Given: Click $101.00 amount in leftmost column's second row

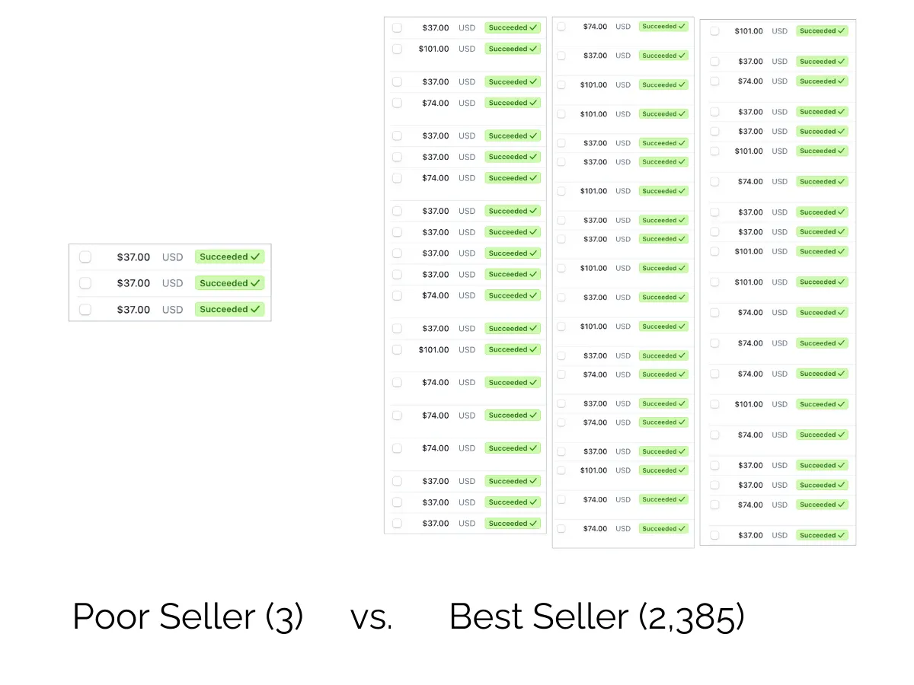Looking at the screenshot, I should click(433, 49).
